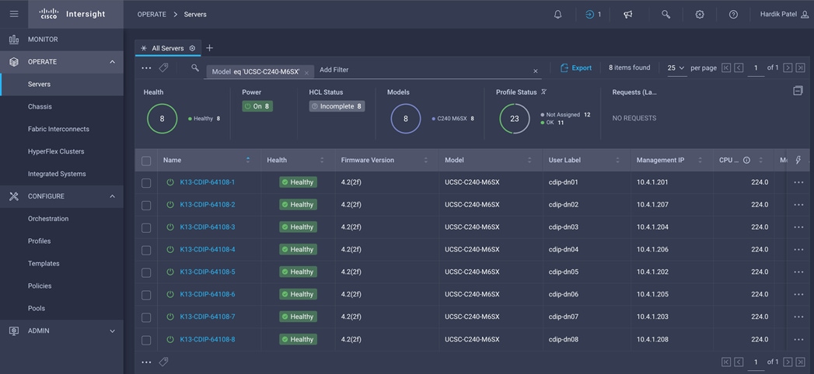Image resolution: width=814 pixels, height=374 pixels.
Task: Remove the Model eq UCSC-C240-M6SX filter chip
Action: coord(306,73)
